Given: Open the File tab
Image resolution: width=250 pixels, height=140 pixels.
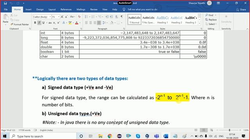Looking at the screenshot, I should pos(6,9).
